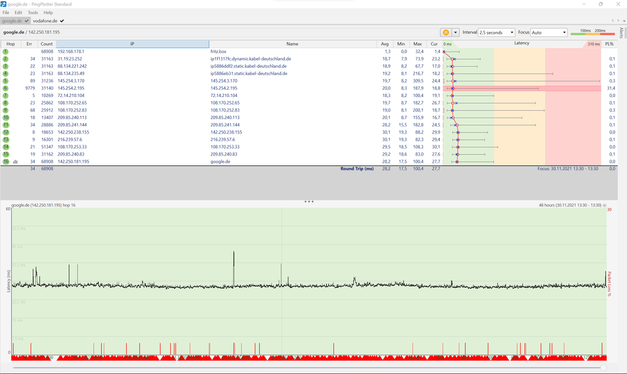Click the PingPlotter app icon in title bar
627x374 pixels.
click(3, 4)
